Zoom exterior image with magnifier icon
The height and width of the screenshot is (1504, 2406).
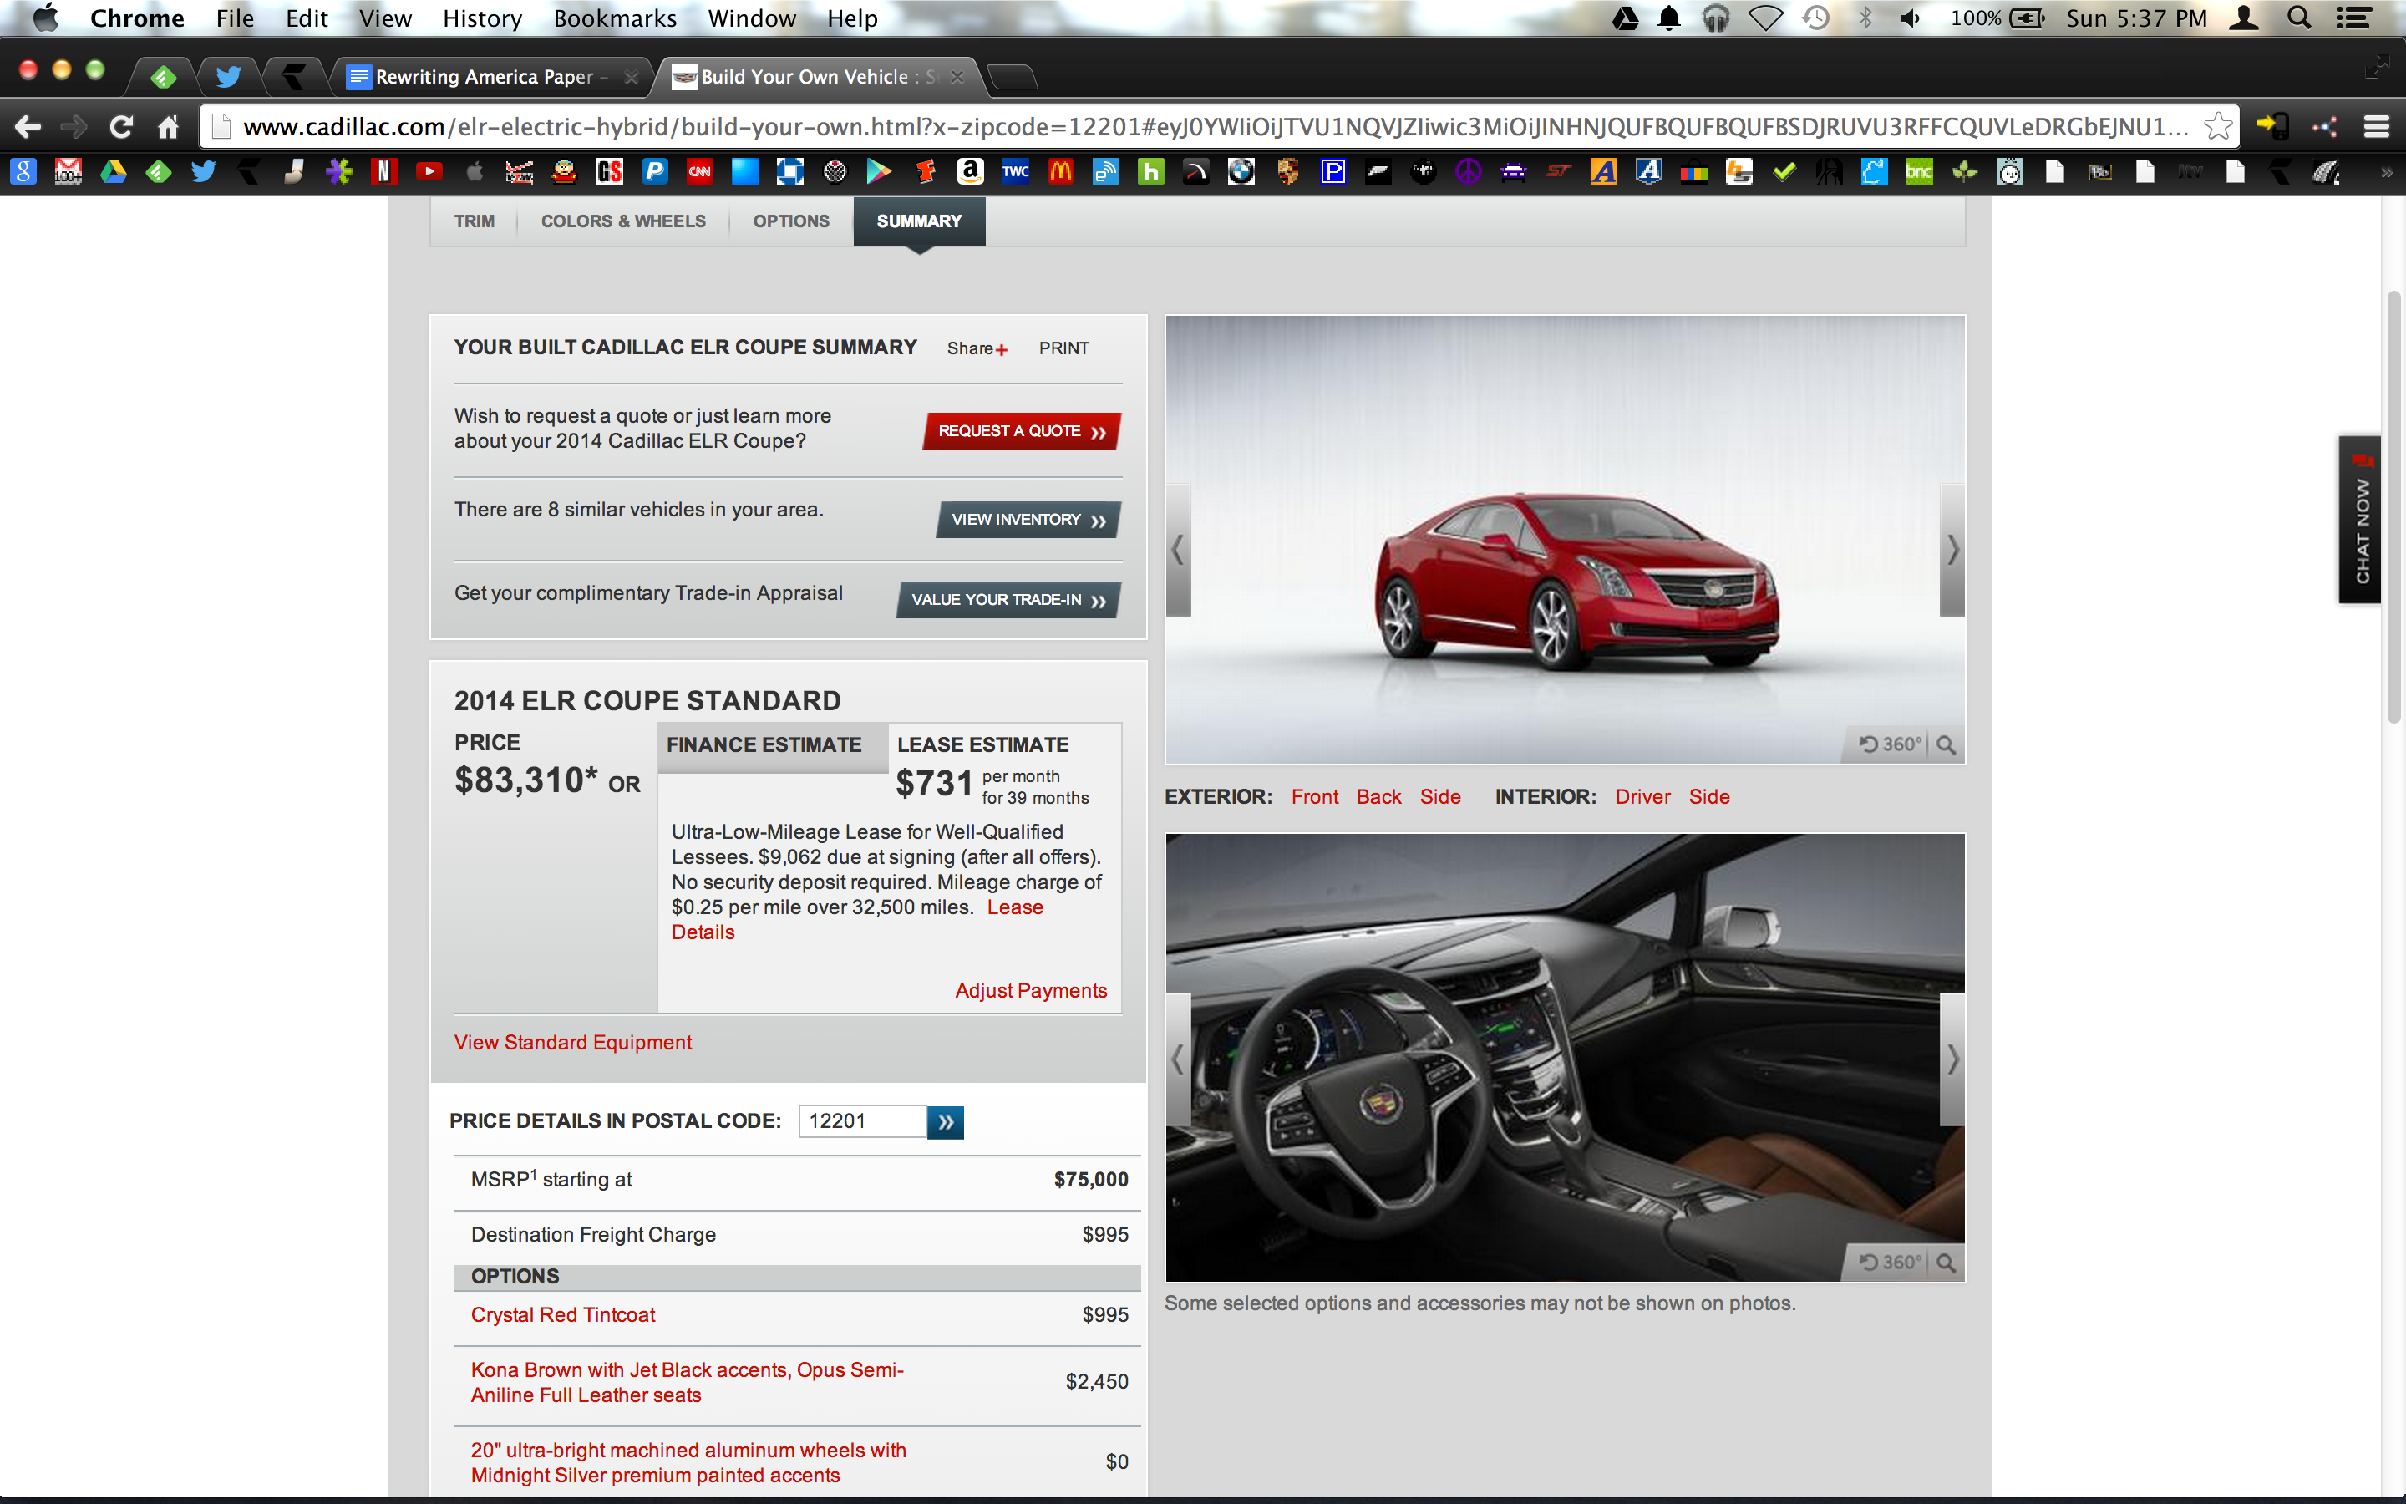[x=1946, y=745]
